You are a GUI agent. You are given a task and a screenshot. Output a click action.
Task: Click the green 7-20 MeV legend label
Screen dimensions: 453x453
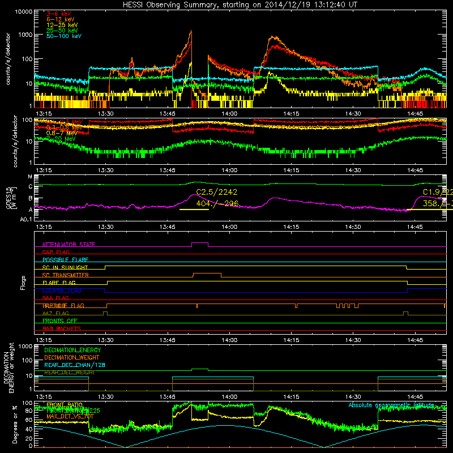pos(61,139)
